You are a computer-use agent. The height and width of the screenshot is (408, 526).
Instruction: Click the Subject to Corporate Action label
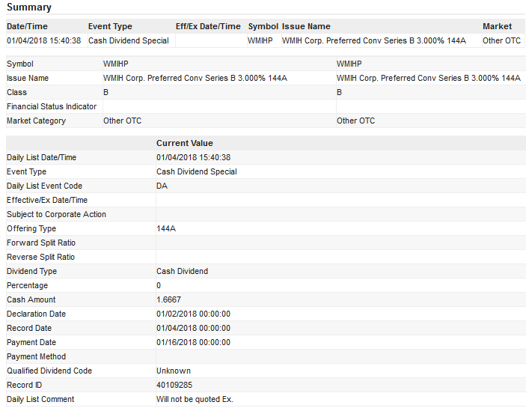click(56, 214)
